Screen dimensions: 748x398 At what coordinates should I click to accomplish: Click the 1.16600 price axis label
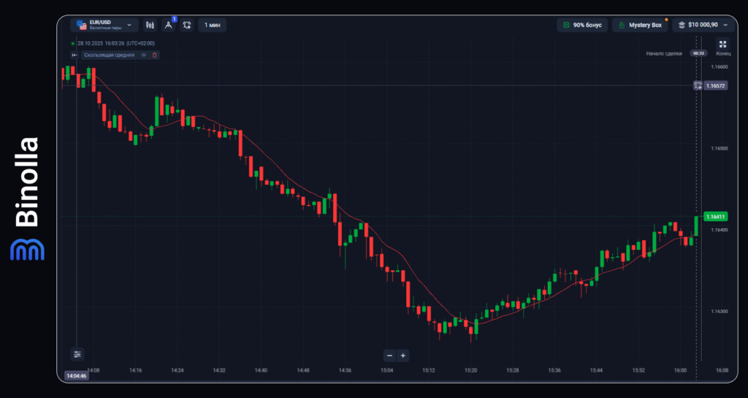pos(720,66)
